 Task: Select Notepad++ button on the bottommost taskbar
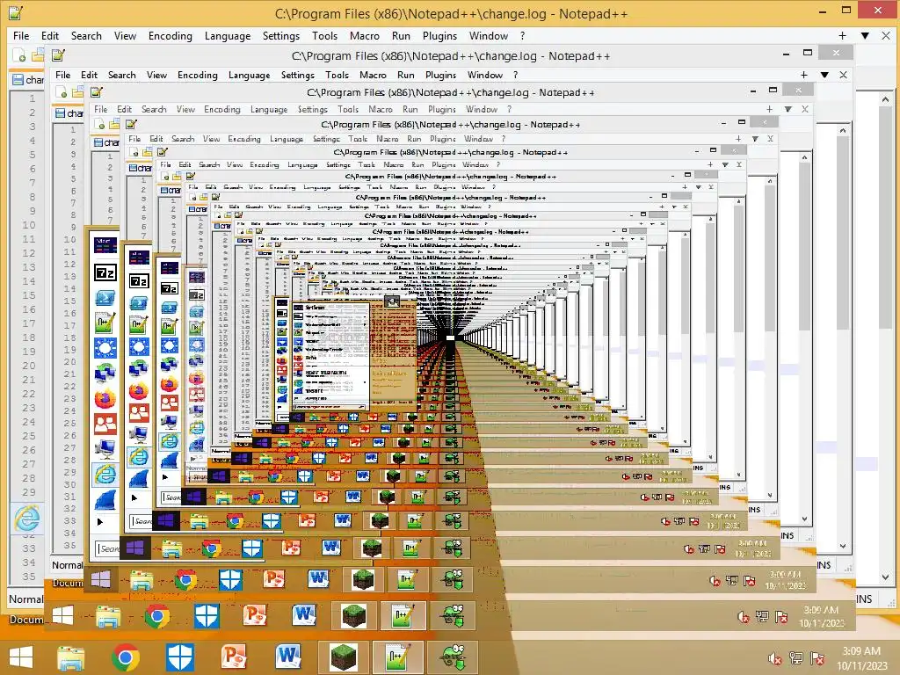click(398, 657)
